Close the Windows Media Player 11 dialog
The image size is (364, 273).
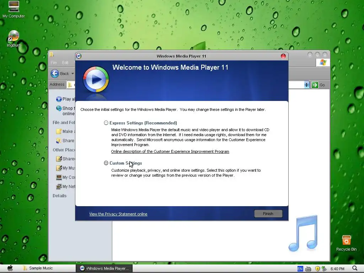point(283,56)
